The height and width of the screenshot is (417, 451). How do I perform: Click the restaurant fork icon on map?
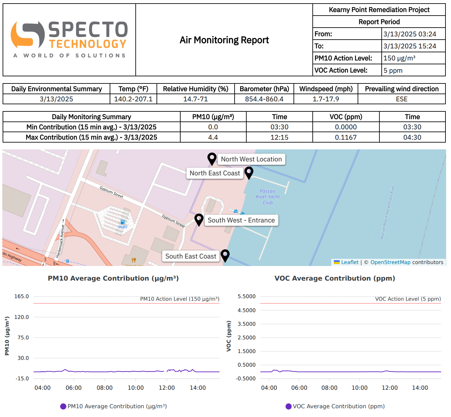[134, 260]
